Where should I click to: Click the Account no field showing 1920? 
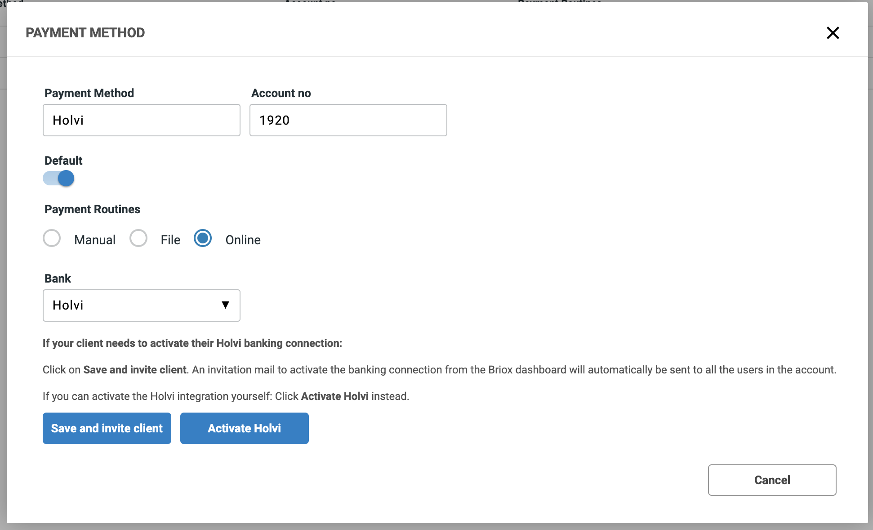coord(348,120)
